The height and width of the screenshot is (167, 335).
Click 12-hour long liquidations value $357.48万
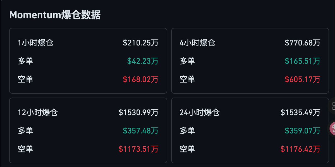click(x=140, y=130)
